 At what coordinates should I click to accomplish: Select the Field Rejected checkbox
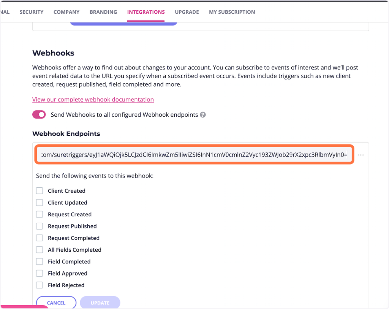pos(40,285)
